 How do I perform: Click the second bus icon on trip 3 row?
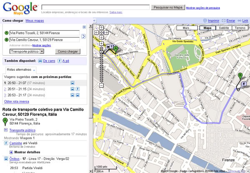77,95
